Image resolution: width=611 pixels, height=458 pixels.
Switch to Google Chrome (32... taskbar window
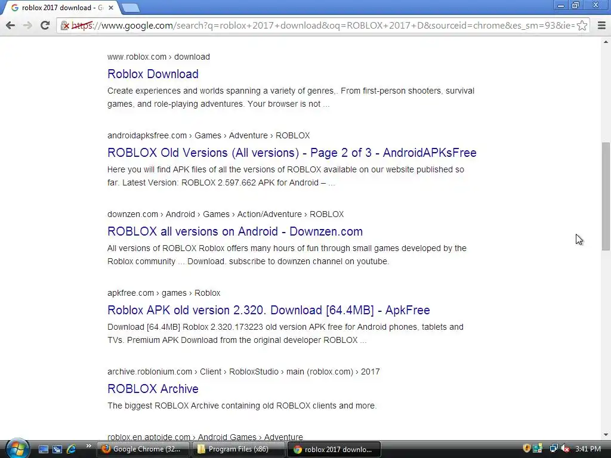(143, 449)
